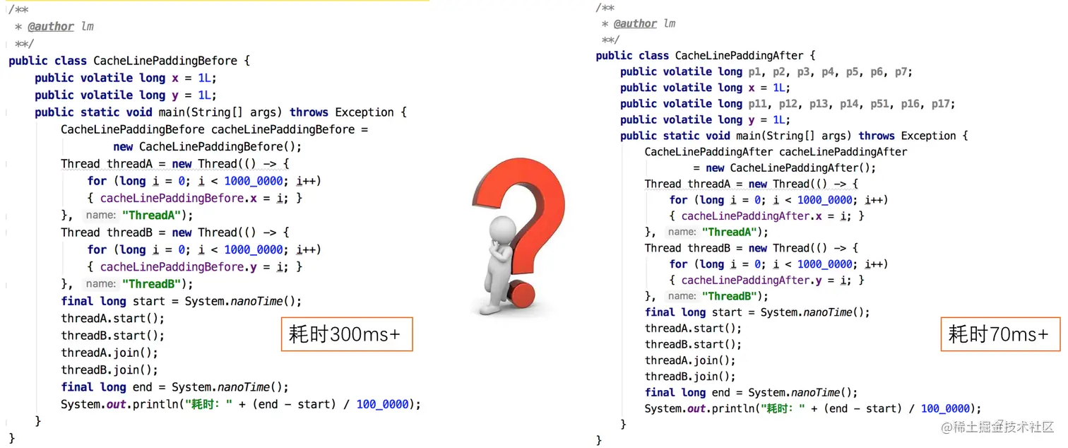The image size is (1068, 448).
Task: Click "final long start" line in CacheLinePaddingAfter code
Action: [758, 312]
